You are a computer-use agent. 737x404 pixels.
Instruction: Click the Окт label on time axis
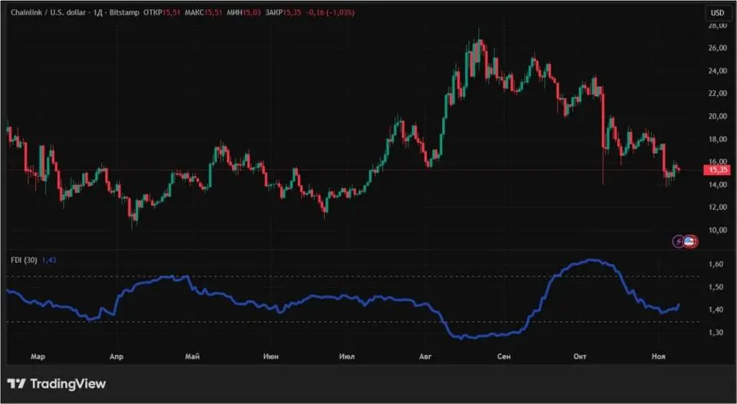pyautogui.click(x=580, y=357)
